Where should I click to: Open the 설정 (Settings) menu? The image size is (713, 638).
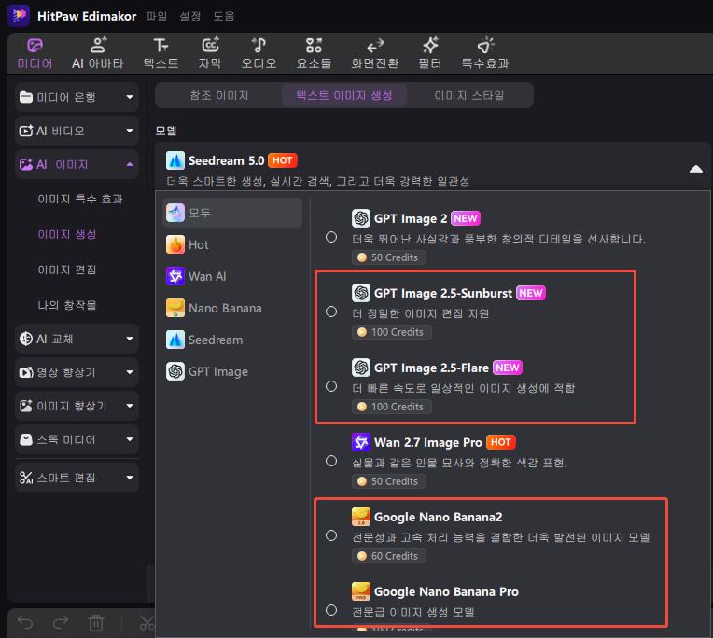(190, 17)
